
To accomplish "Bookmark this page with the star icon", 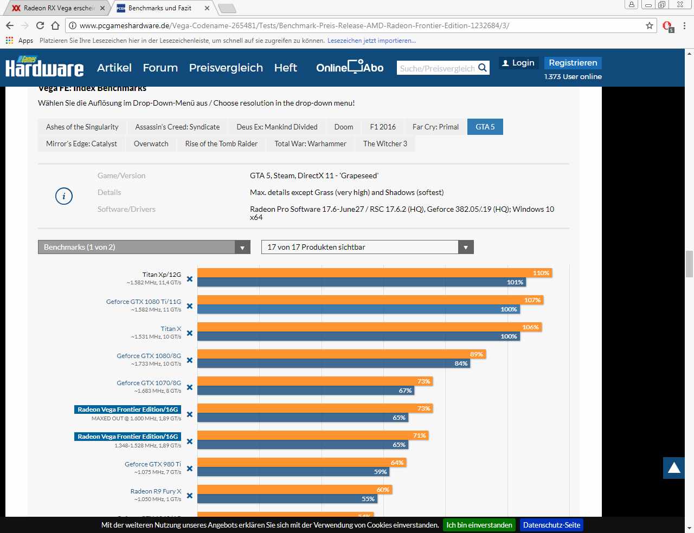I will pos(650,25).
